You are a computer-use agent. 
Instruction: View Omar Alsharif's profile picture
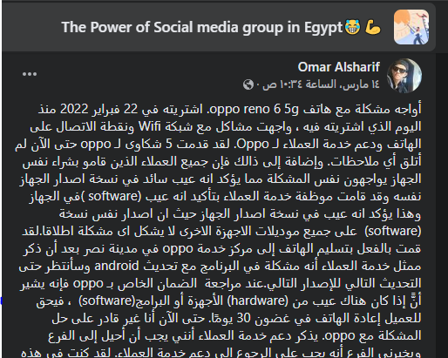[404, 76]
